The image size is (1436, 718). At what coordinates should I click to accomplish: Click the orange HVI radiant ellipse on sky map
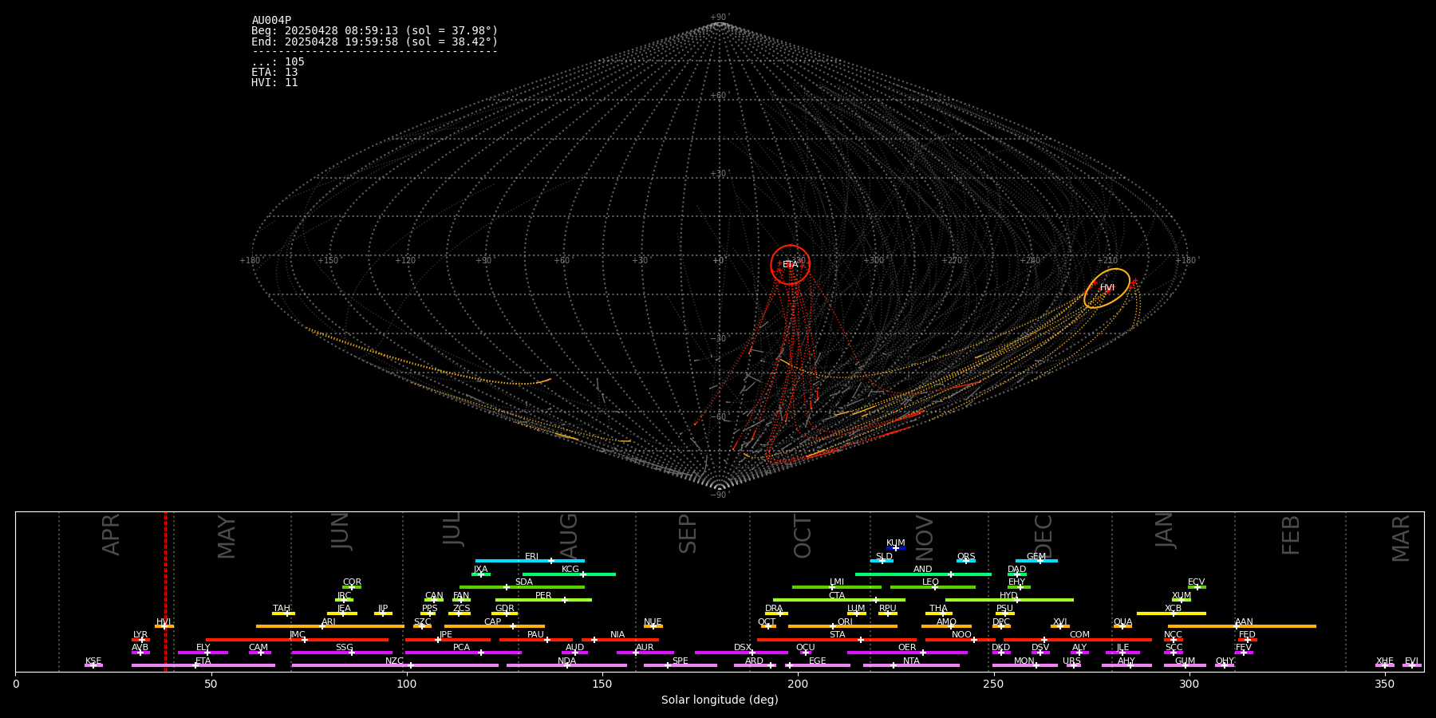pos(1107,288)
